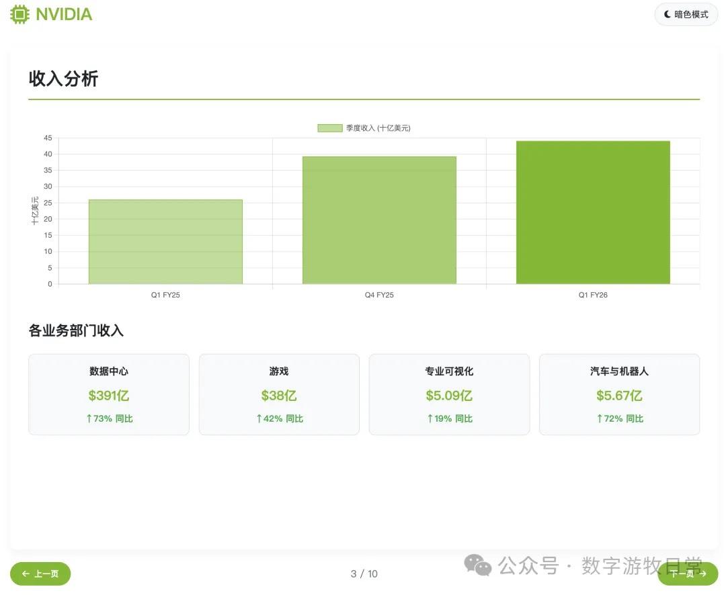Viewport: 726px width, 595px height.
Task: Click the 专业可视化 up-arrow growth icon
Action: pos(429,418)
